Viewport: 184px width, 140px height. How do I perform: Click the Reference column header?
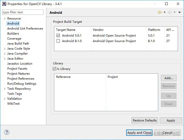(80, 77)
